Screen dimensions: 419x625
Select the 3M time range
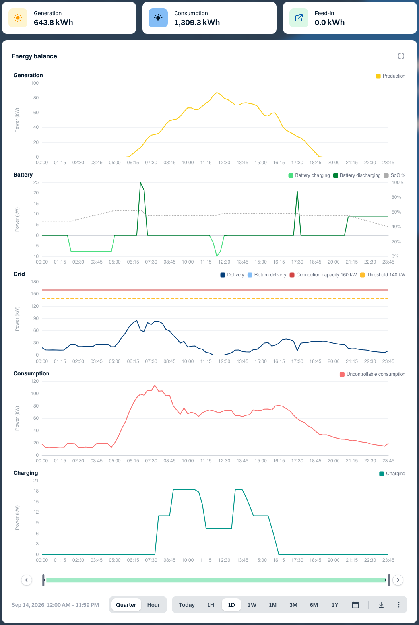click(x=293, y=605)
